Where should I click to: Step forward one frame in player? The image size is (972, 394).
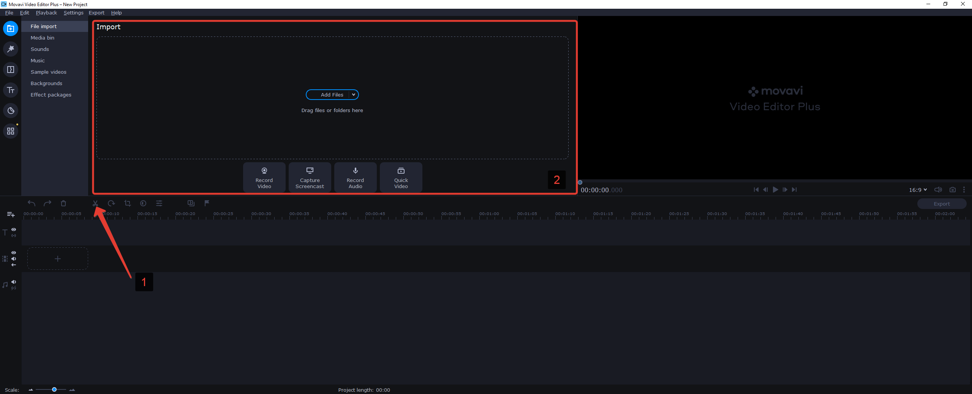pos(785,190)
